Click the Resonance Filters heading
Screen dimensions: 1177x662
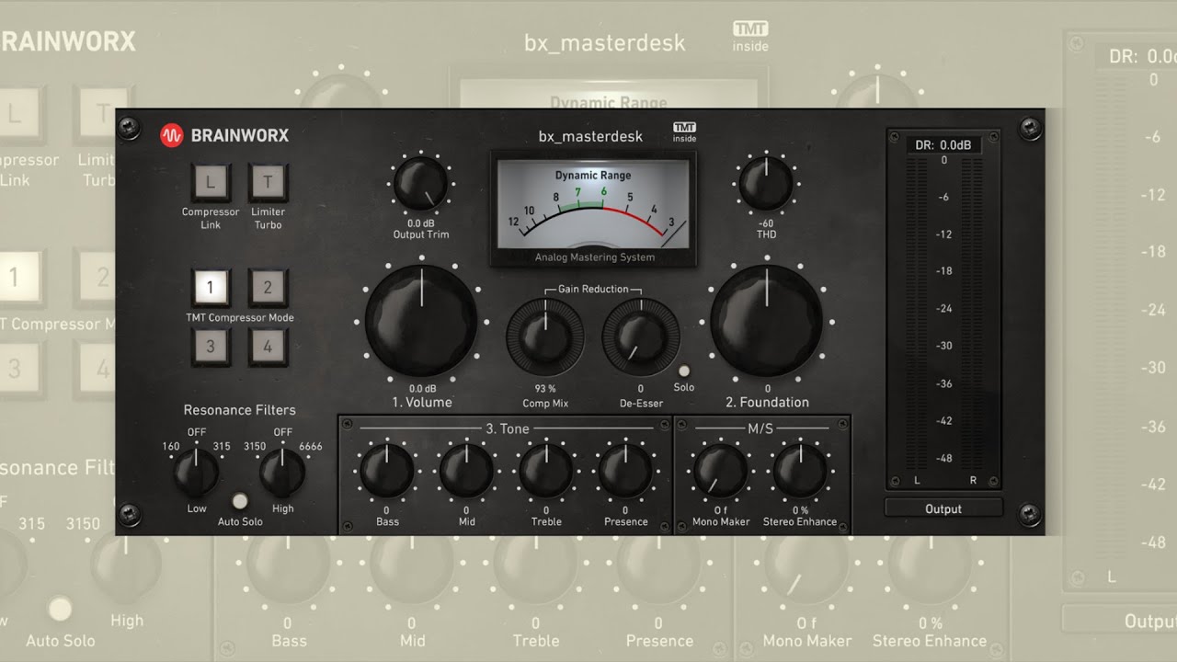[x=239, y=410]
